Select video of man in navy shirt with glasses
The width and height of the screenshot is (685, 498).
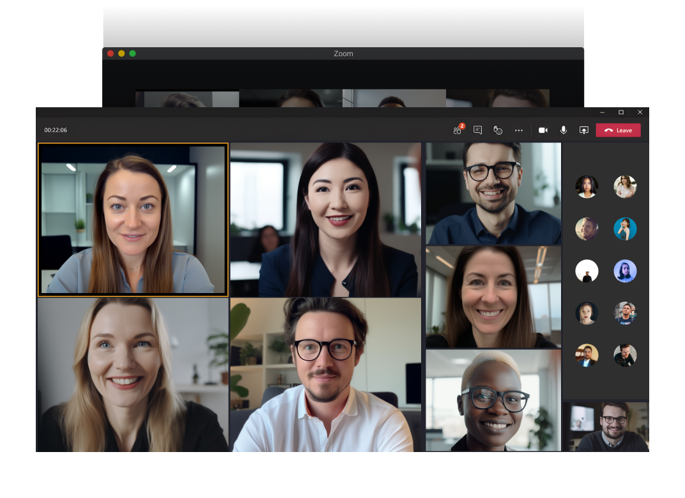(493, 193)
